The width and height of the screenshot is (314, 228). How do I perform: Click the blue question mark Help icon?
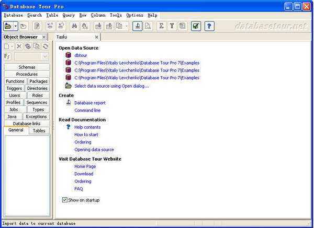coord(209,26)
